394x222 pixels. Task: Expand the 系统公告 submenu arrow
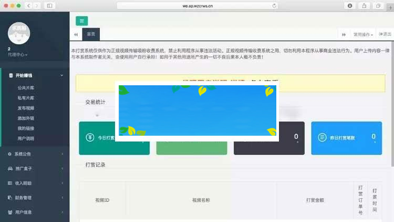[x=62, y=154]
